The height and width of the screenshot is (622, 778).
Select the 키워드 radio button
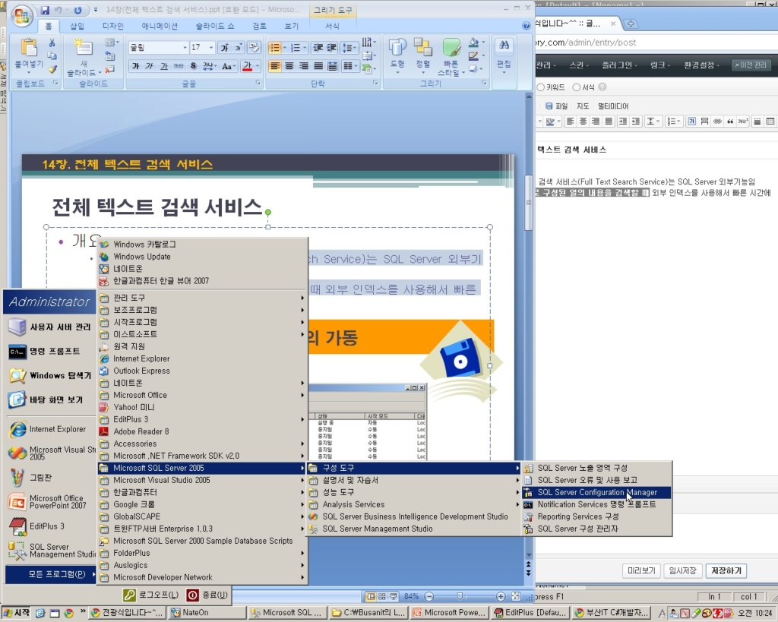(x=541, y=87)
